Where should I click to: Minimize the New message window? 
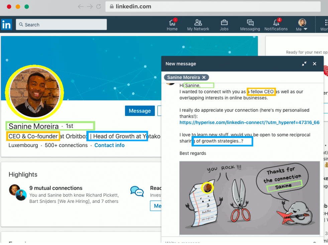(x=304, y=64)
